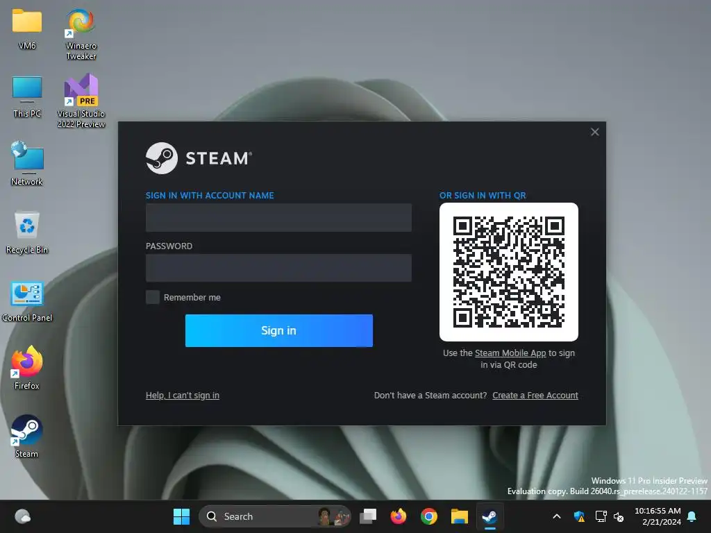Switch to Steam taskbar icon
711x533 pixels.
pos(490,516)
